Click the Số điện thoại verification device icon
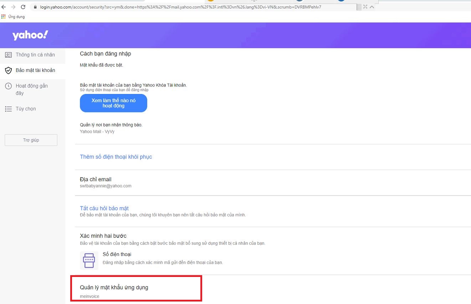Viewport: 471px width, 304px height. 89,261
